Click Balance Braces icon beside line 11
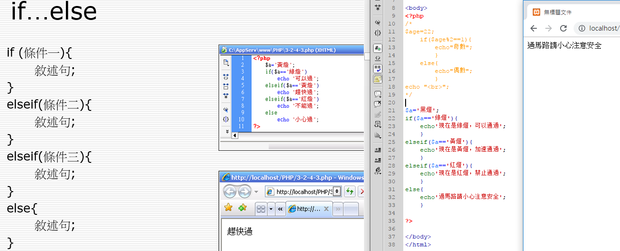 click(378, 33)
